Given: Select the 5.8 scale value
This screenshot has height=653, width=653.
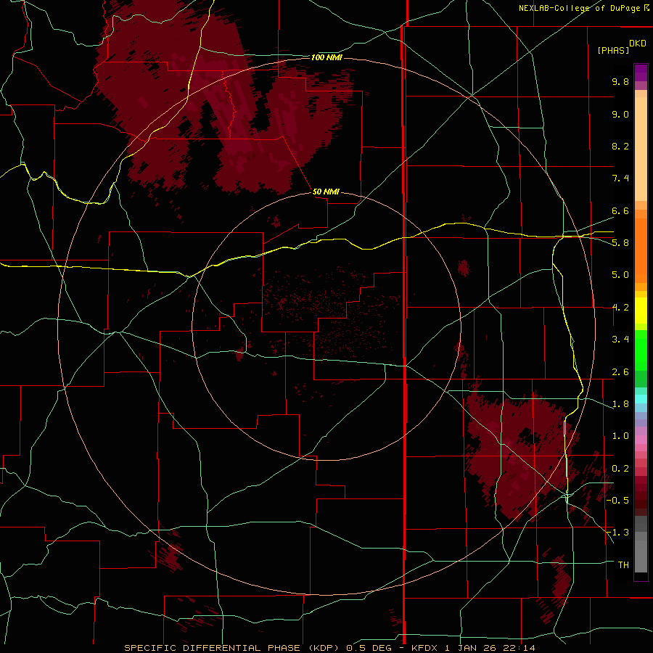Looking at the screenshot, I should (620, 242).
